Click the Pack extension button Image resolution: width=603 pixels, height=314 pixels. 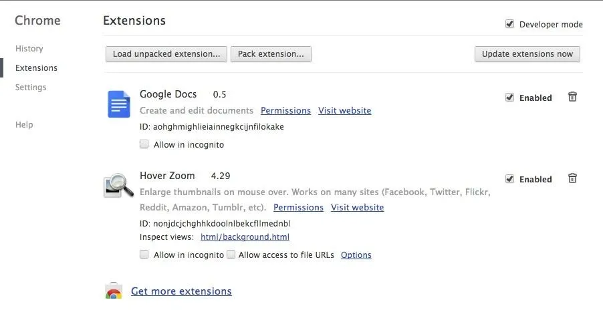(271, 54)
